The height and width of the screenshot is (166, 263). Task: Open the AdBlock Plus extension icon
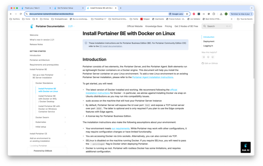[x=194, y=14]
